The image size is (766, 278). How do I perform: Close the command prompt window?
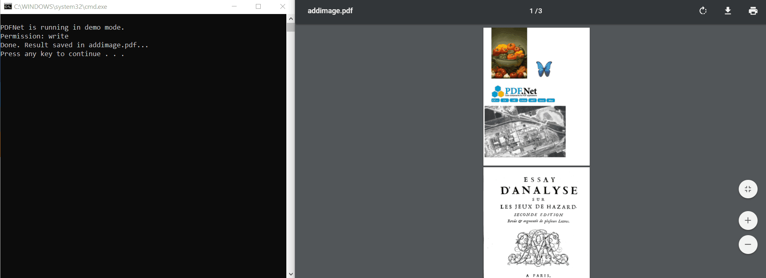[x=282, y=6]
